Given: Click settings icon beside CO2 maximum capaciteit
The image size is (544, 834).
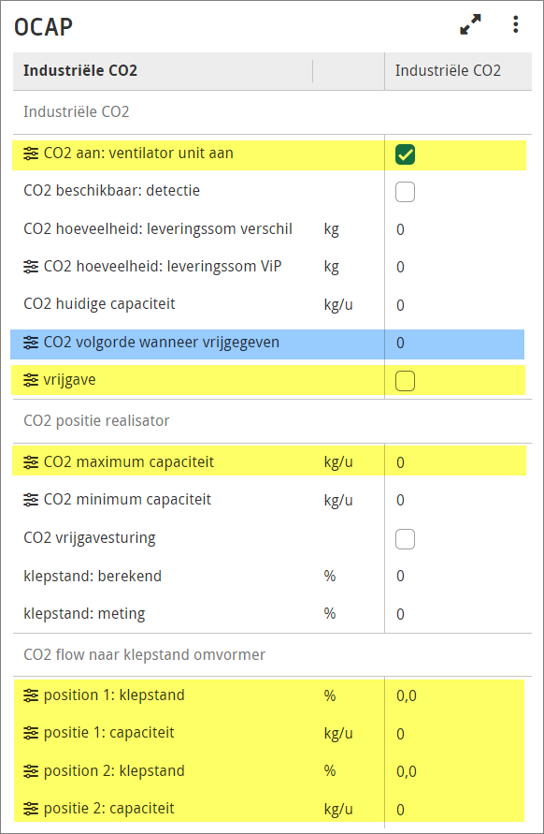Looking at the screenshot, I should [x=31, y=462].
